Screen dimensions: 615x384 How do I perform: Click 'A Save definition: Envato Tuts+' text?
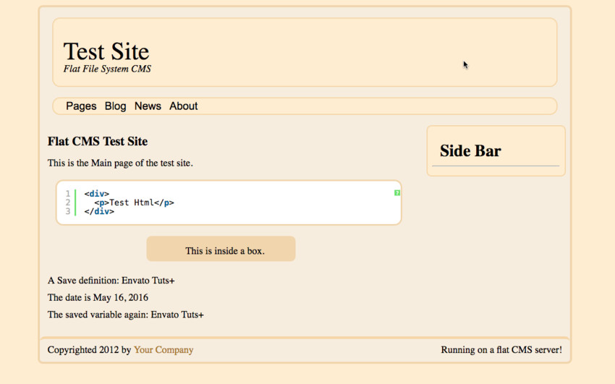pyautogui.click(x=111, y=281)
